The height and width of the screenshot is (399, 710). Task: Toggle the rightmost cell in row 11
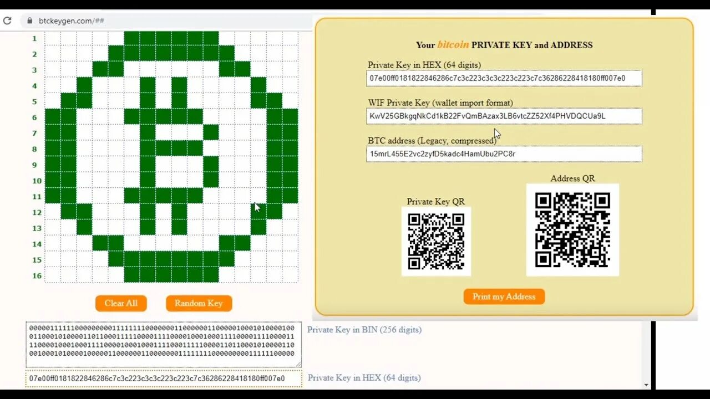290,196
